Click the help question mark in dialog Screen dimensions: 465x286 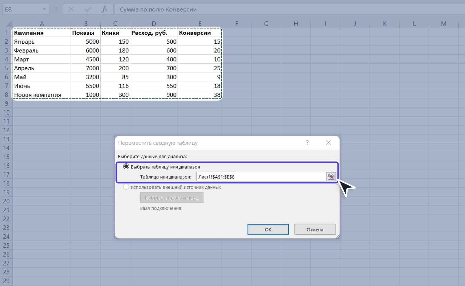(x=307, y=143)
